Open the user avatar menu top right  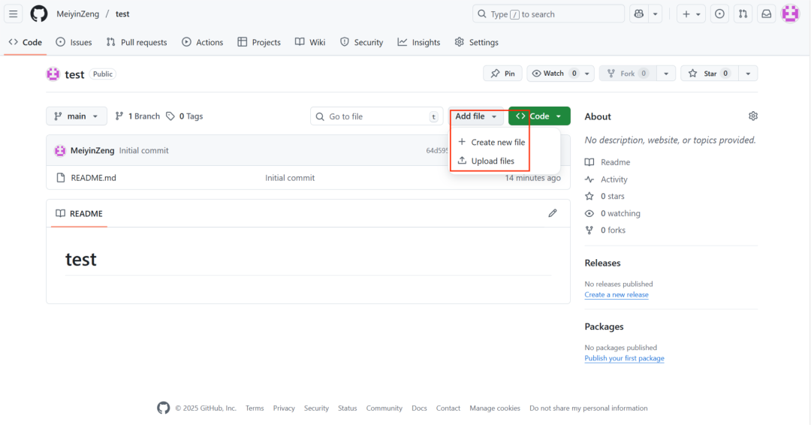(x=790, y=14)
